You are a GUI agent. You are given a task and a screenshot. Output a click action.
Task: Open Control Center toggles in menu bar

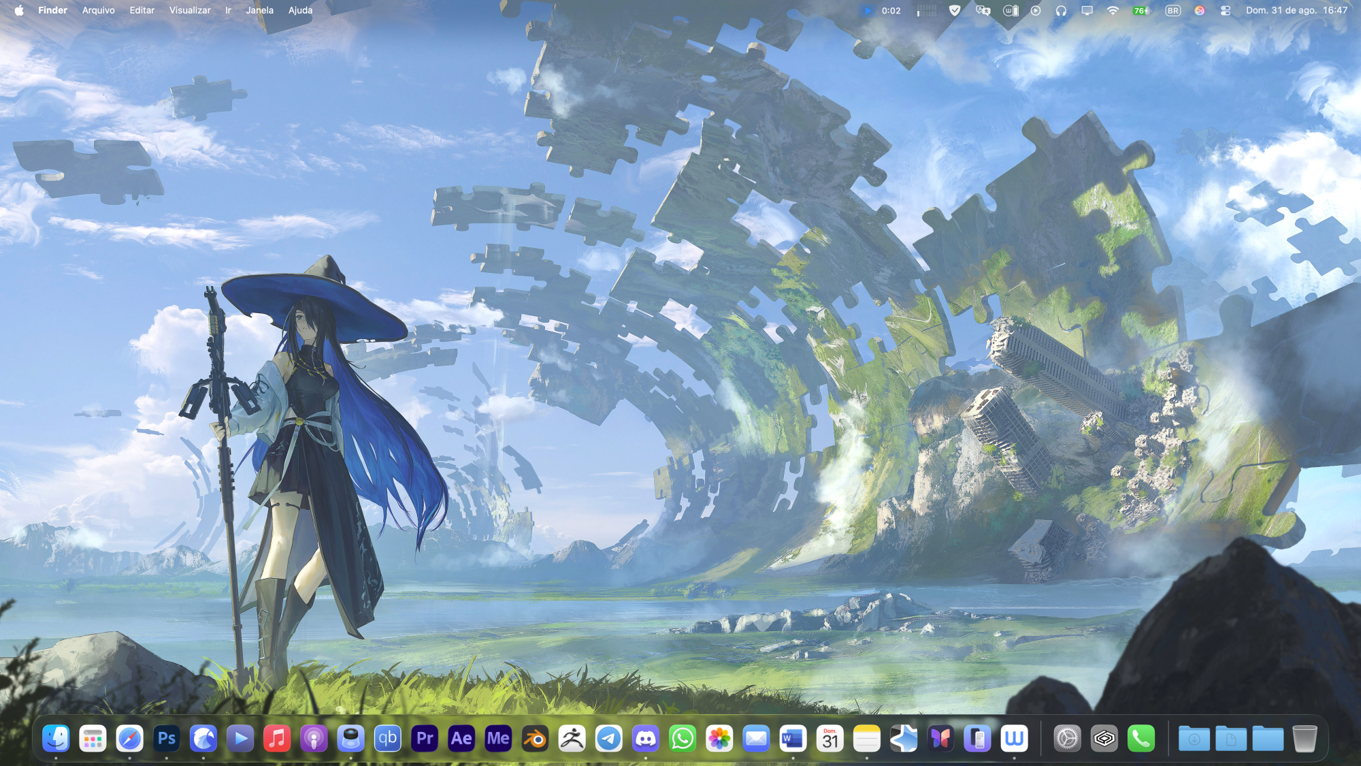(1226, 10)
